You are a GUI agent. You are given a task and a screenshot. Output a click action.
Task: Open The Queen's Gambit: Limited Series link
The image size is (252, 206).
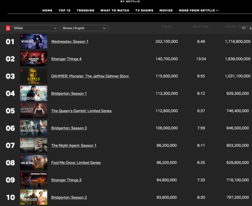tap(81, 111)
